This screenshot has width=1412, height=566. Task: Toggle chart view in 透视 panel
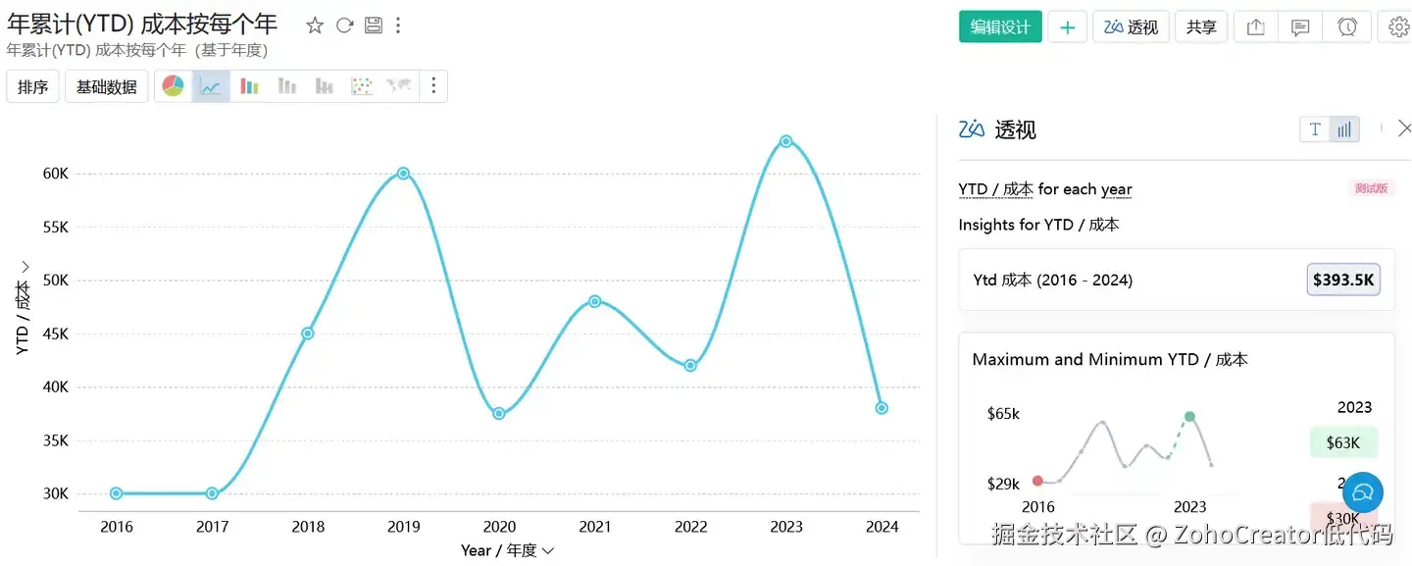pos(1344,129)
